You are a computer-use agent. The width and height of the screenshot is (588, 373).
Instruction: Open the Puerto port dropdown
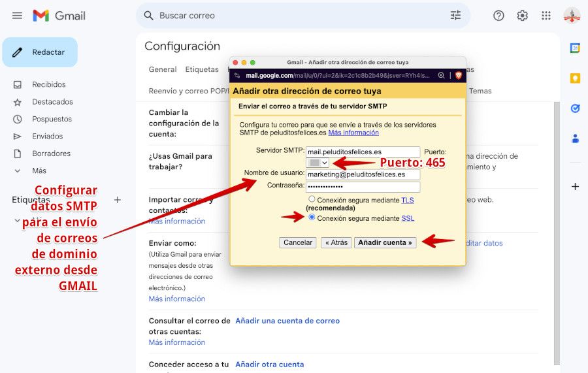318,163
